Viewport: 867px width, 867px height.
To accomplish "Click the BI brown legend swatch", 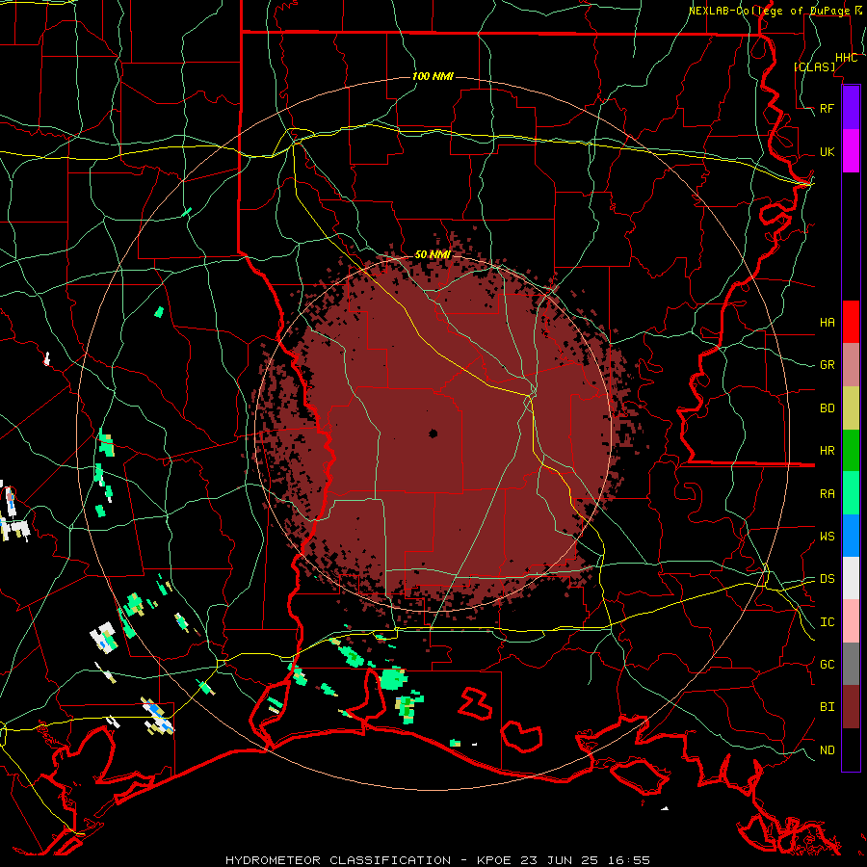I will pyautogui.click(x=851, y=707).
